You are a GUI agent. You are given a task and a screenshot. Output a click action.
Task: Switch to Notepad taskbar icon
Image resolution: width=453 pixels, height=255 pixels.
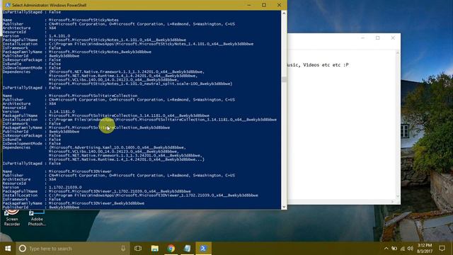pos(187,249)
